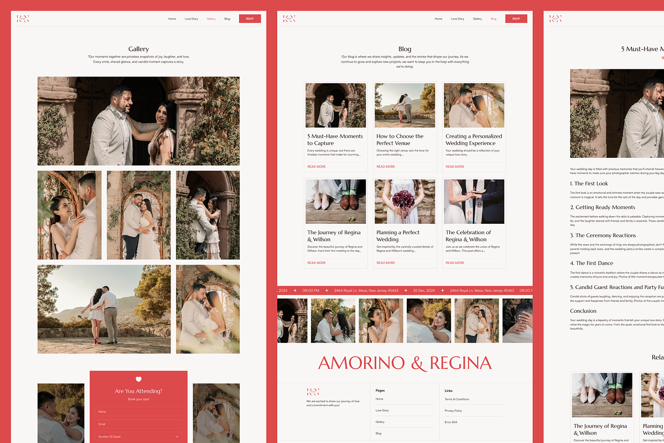
Task: Click the 'Planning a Perfect Wedding' card title
Action: click(398, 236)
